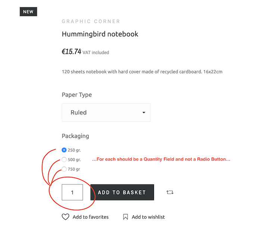Screen dimensions: 261x233
Task: Click the 120 sheets product description text
Action: (142, 71)
